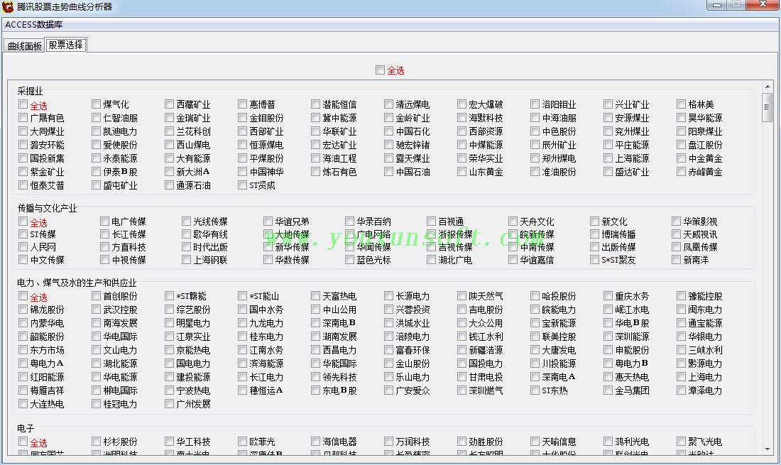Check the 长源电力 stock
This screenshot has width=781, height=465.
[388, 296]
